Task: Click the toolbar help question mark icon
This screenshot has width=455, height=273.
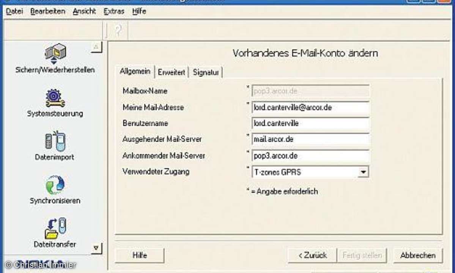Action: pyautogui.click(x=118, y=30)
